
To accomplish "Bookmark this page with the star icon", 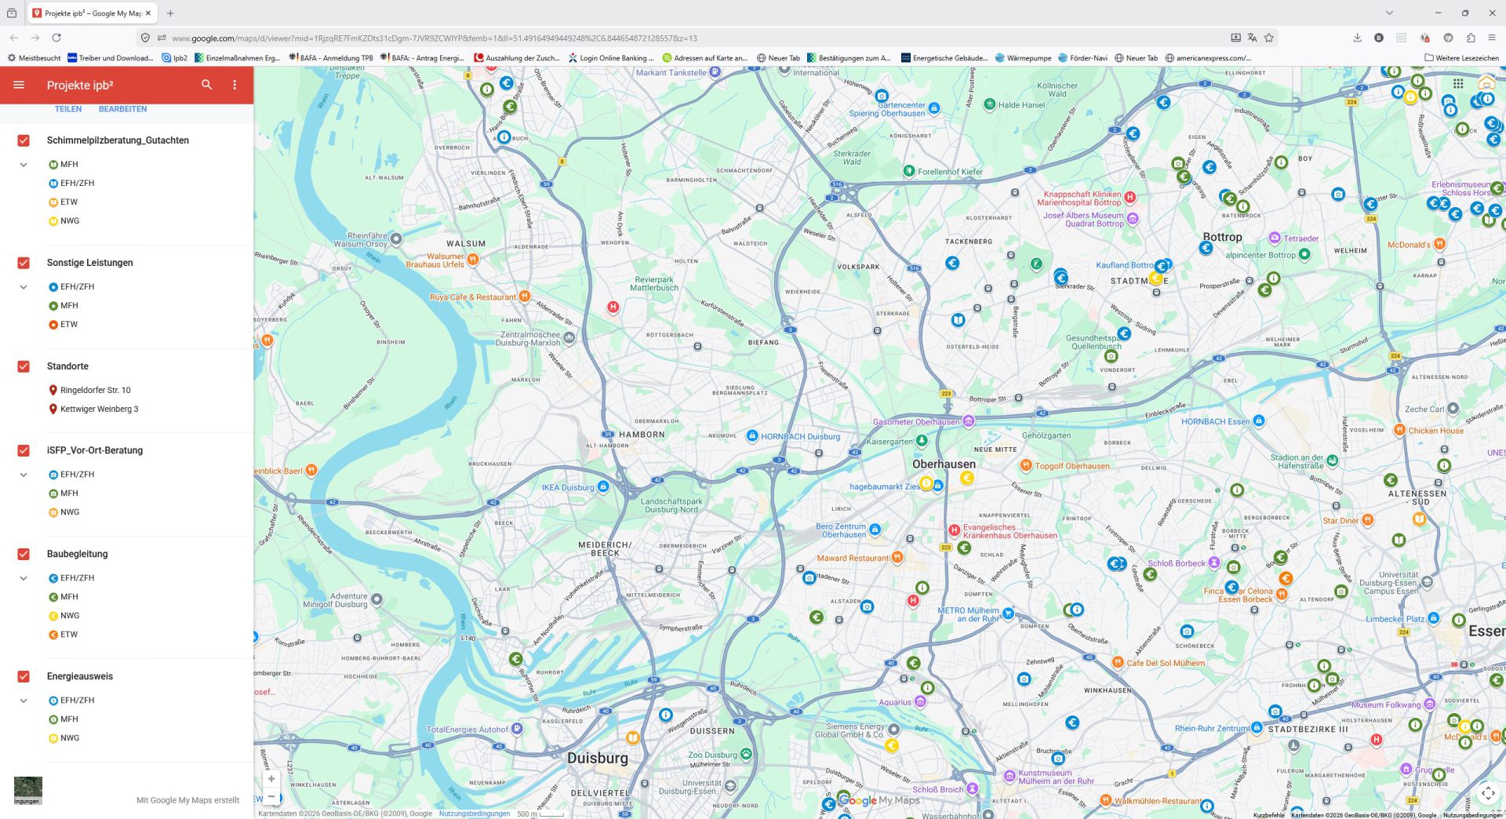I will pos(1269,38).
